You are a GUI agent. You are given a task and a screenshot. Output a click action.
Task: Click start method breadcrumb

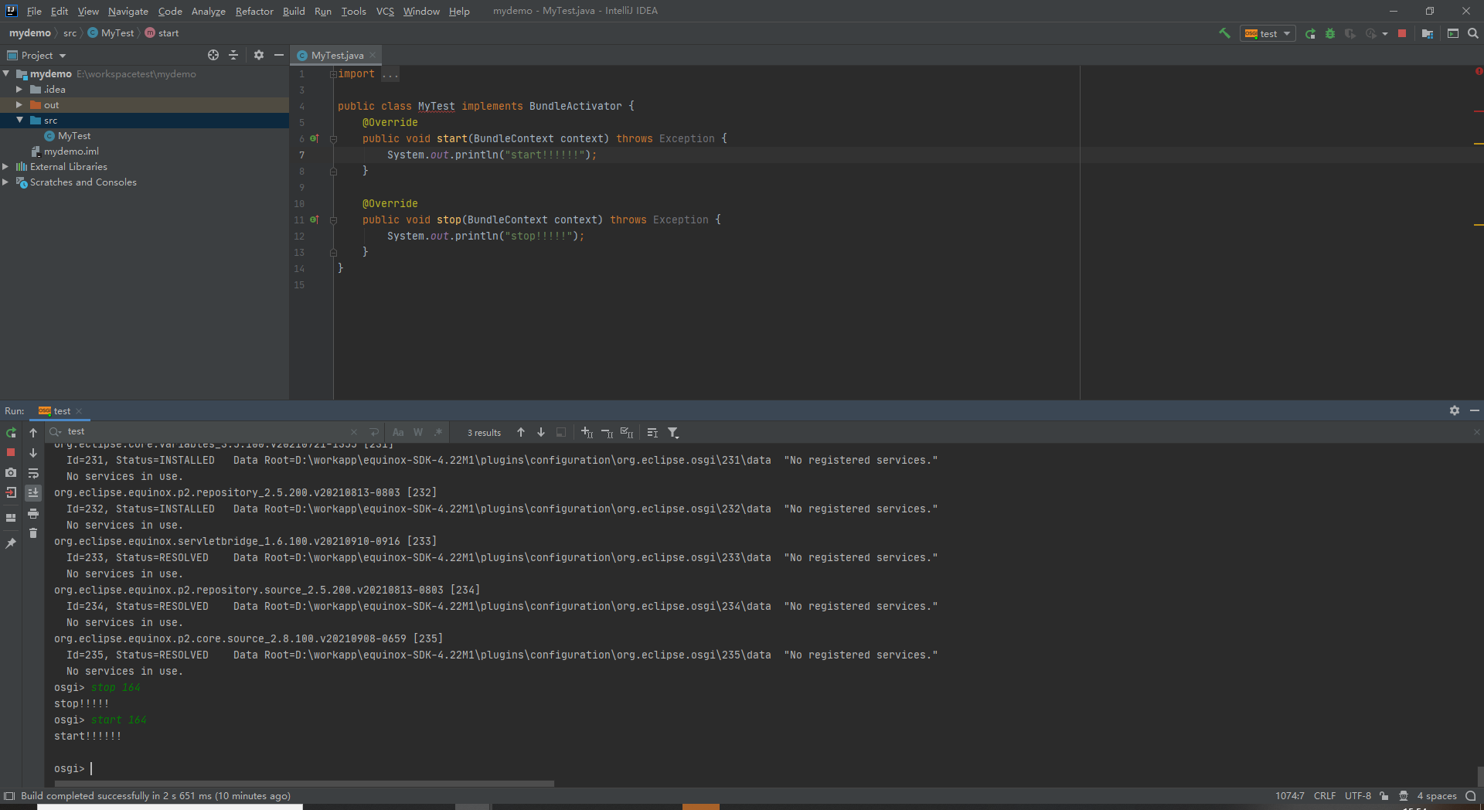click(162, 33)
